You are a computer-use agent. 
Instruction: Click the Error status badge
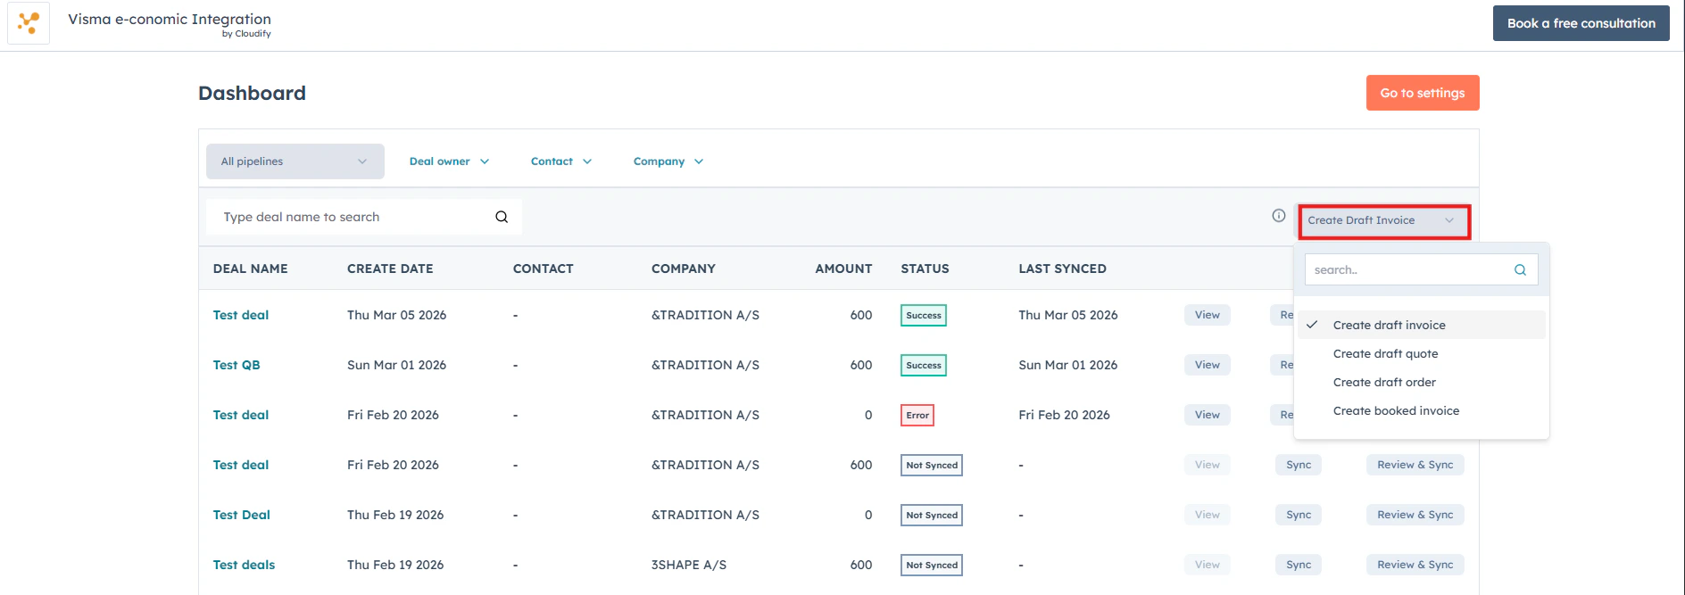coord(917,415)
